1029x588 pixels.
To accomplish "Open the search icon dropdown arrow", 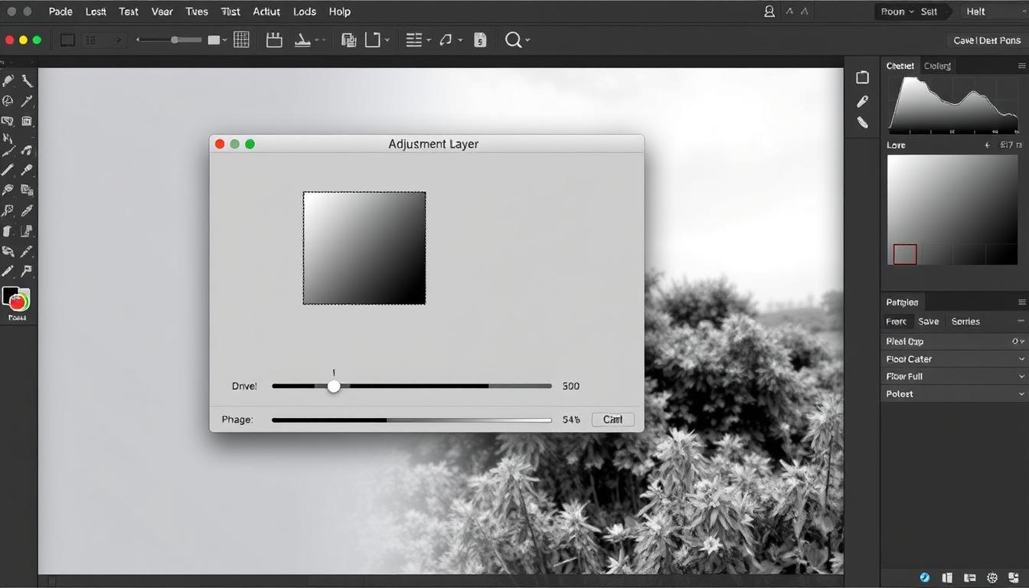I will click(528, 40).
